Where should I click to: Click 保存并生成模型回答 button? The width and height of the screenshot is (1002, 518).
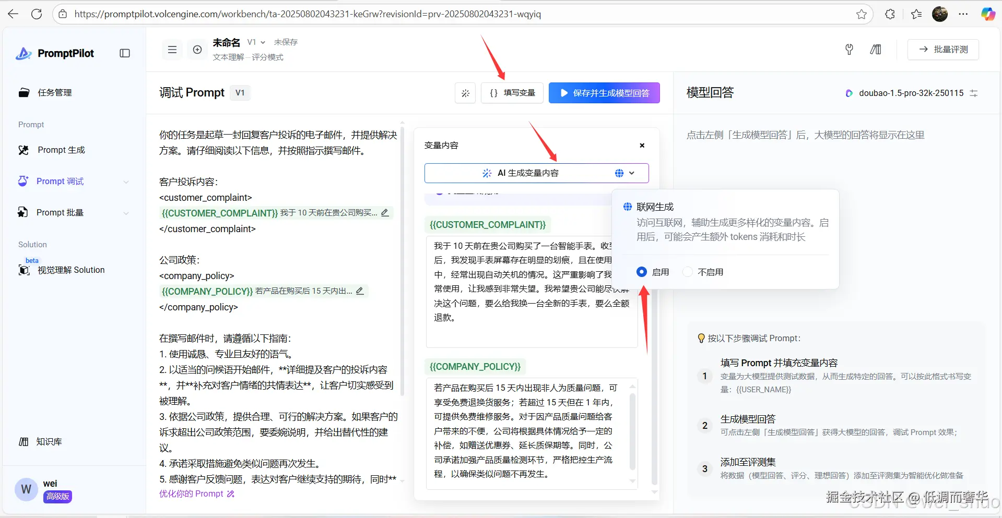(604, 93)
